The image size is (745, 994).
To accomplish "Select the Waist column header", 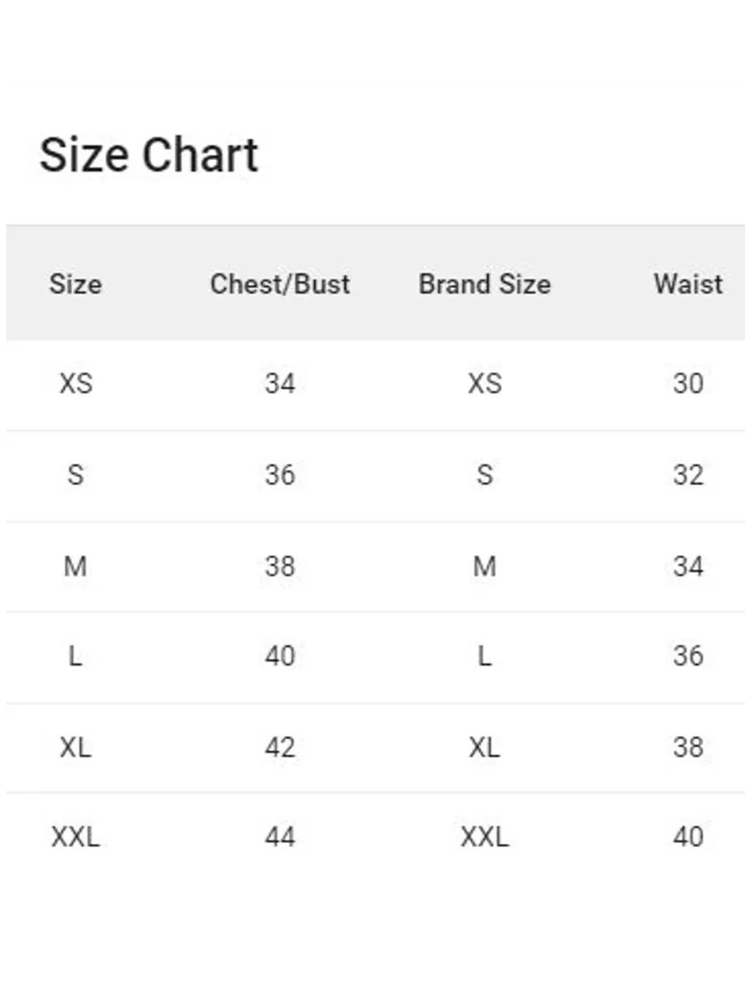I will (x=688, y=283).
